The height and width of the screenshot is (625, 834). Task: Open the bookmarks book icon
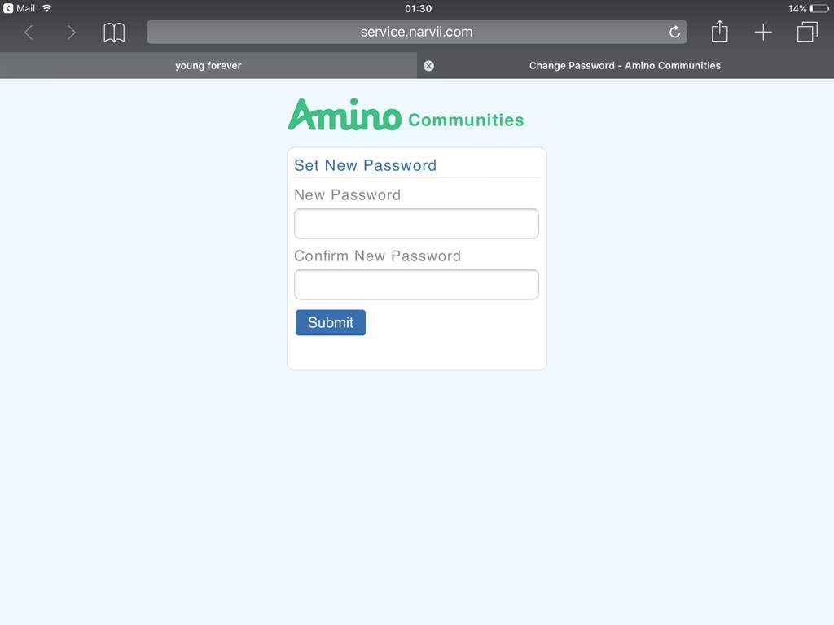point(114,33)
